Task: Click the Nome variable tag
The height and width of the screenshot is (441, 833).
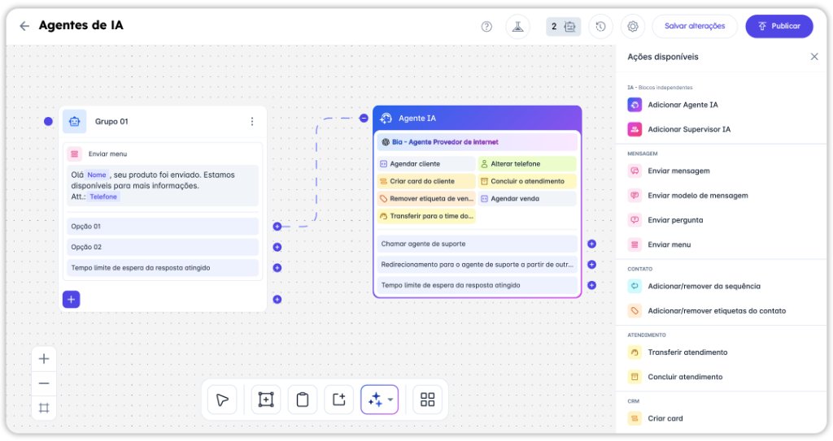Action: click(97, 175)
